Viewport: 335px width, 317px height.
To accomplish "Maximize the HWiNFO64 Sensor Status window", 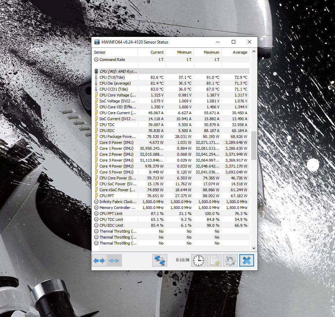I will click(233, 42).
